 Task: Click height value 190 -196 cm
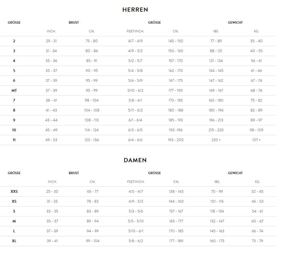[x=176, y=130]
